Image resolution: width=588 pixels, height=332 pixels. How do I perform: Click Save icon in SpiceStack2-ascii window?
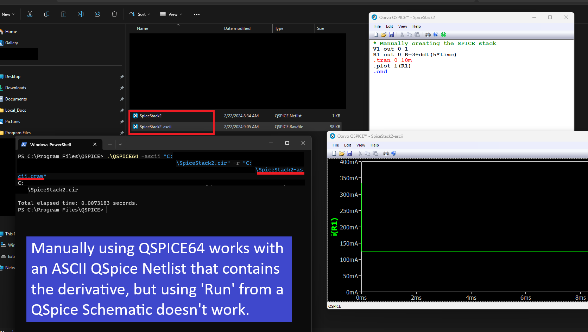[349, 153]
